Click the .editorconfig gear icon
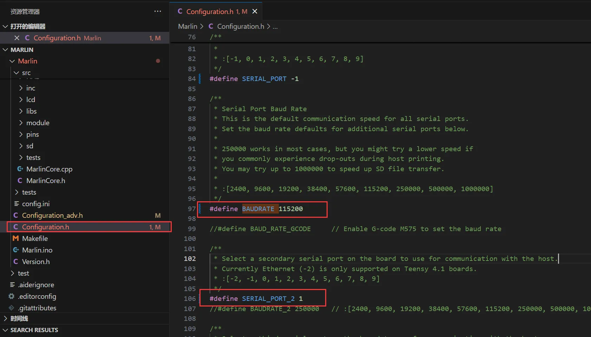This screenshot has height=337, width=591. coord(12,296)
